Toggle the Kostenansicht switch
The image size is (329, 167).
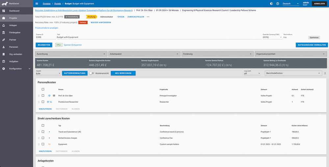pos(91,73)
